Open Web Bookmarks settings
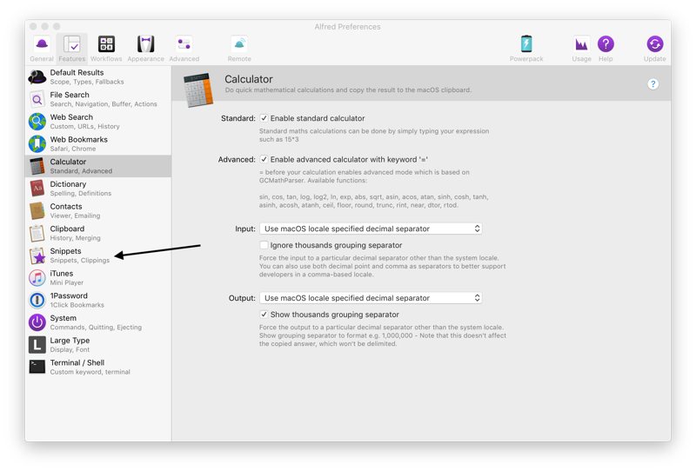This screenshot has height=471, width=696. click(x=98, y=143)
